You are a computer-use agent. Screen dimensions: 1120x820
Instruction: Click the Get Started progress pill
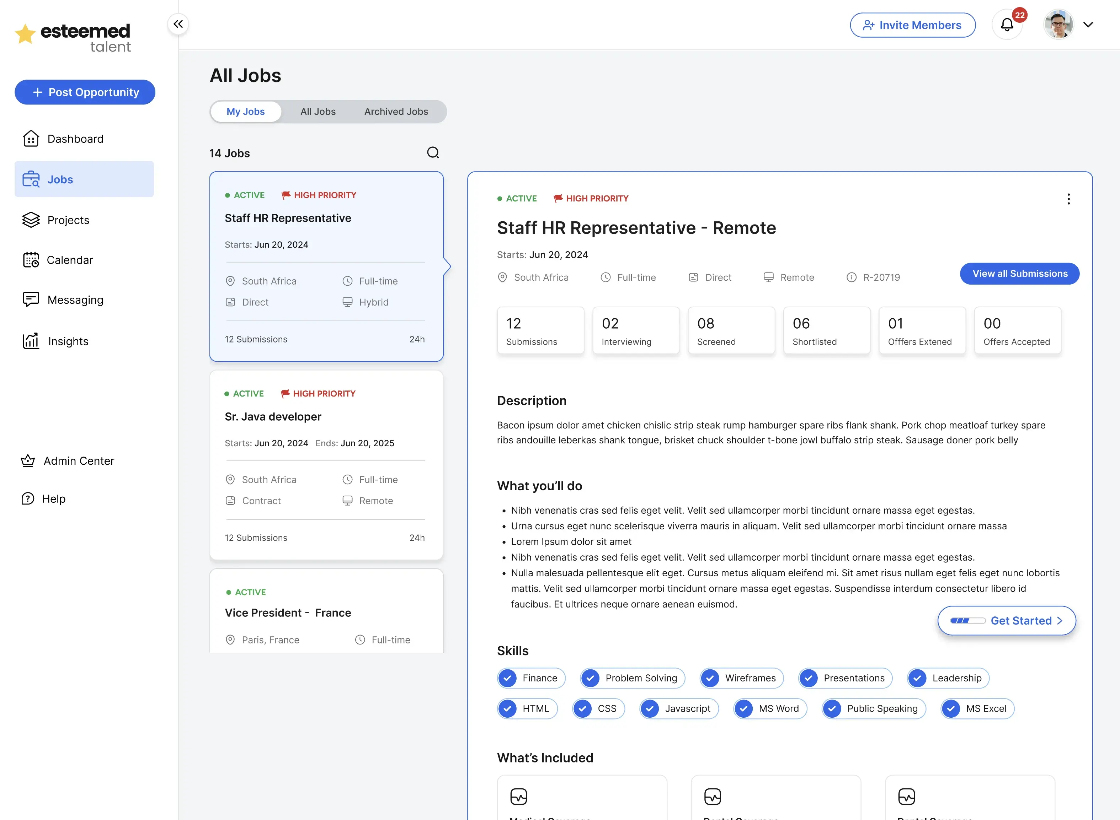tap(1006, 620)
